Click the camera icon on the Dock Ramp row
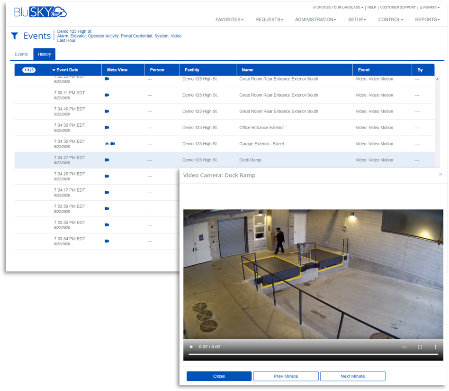449x391 pixels. 107,160
